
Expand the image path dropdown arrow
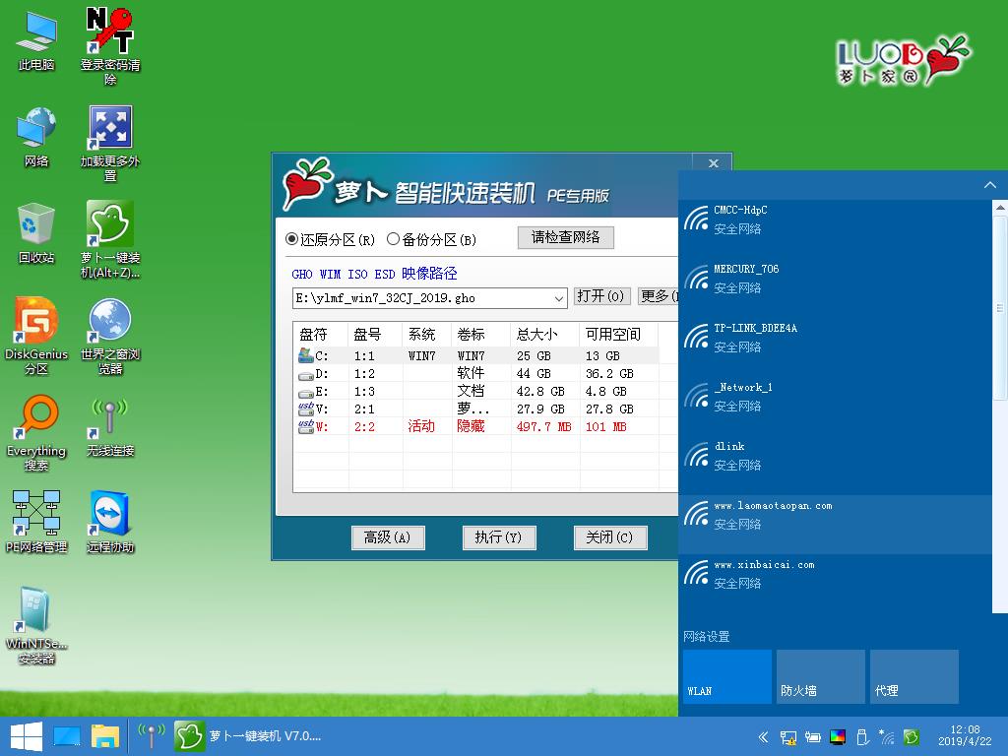(x=559, y=298)
